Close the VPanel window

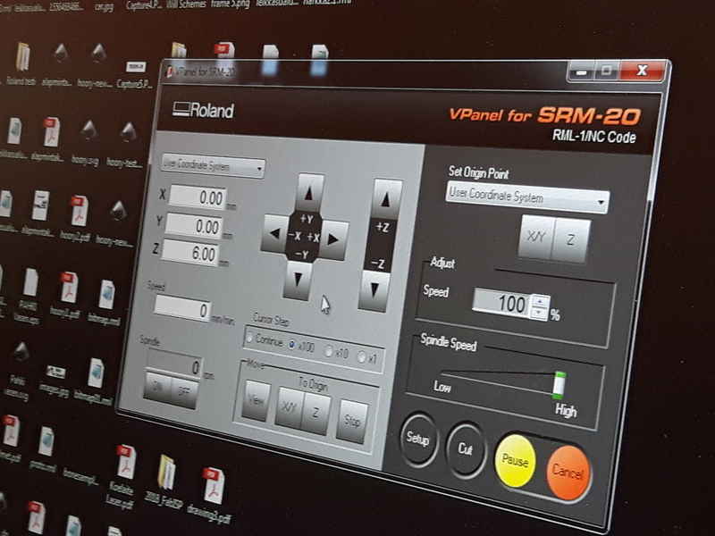click(642, 71)
